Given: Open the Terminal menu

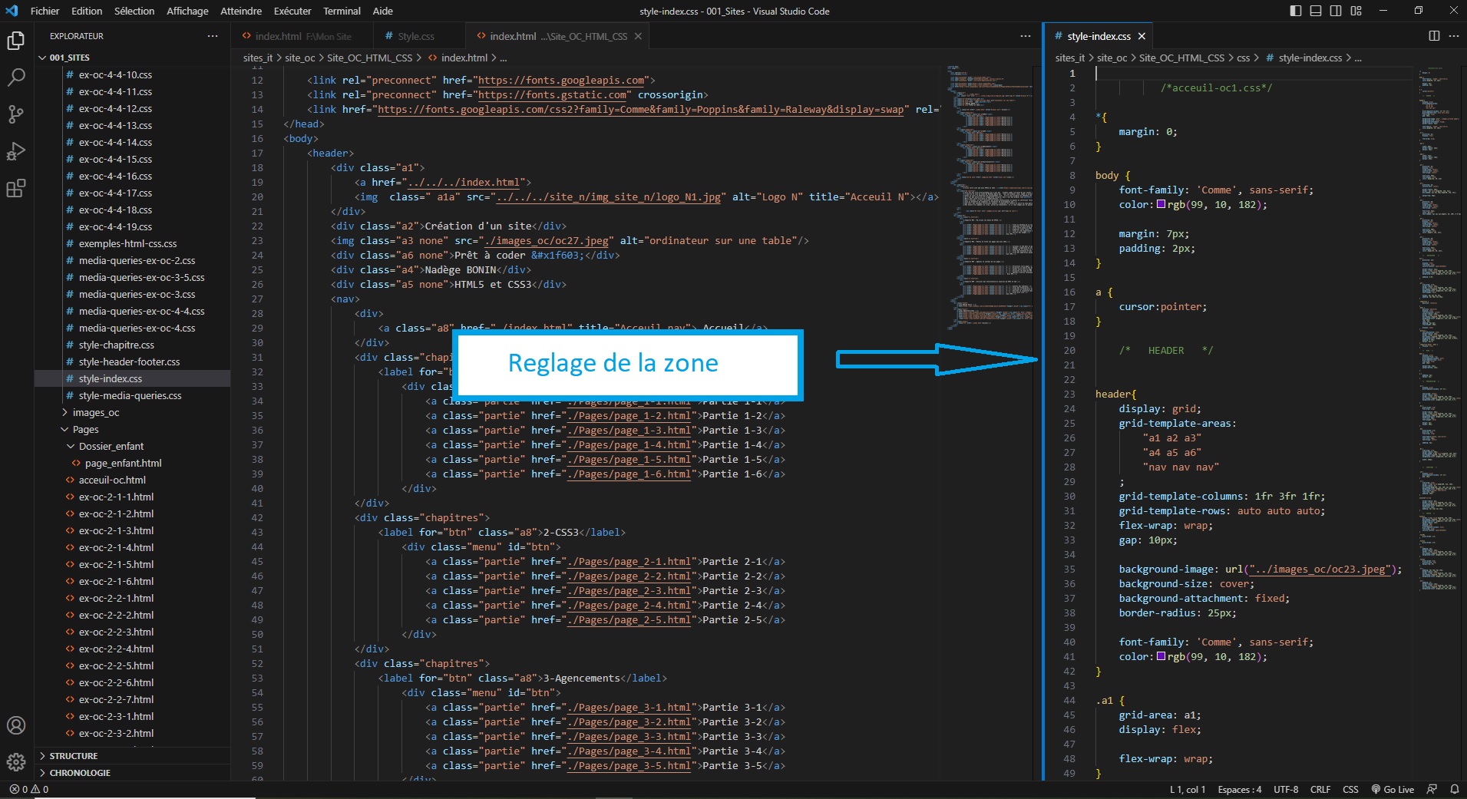Looking at the screenshot, I should coord(342,11).
